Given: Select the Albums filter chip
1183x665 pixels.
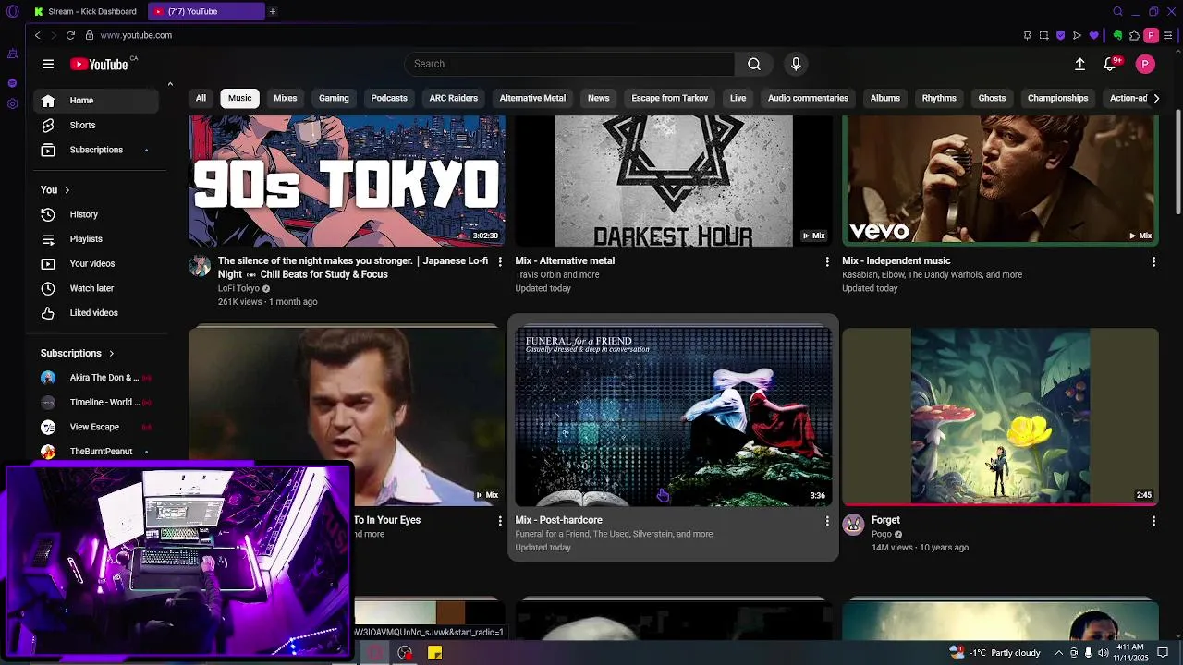Looking at the screenshot, I should pyautogui.click(x=884, y=98).
